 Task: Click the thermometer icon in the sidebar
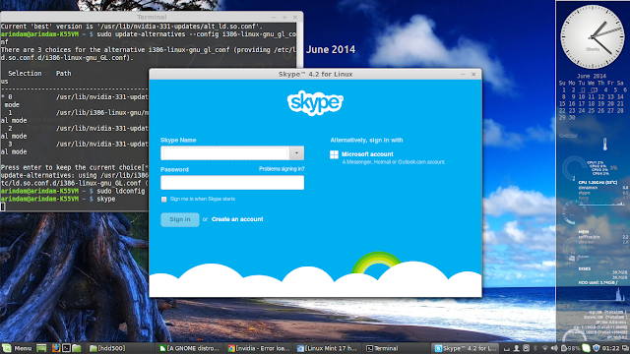(x=605, y=144)
